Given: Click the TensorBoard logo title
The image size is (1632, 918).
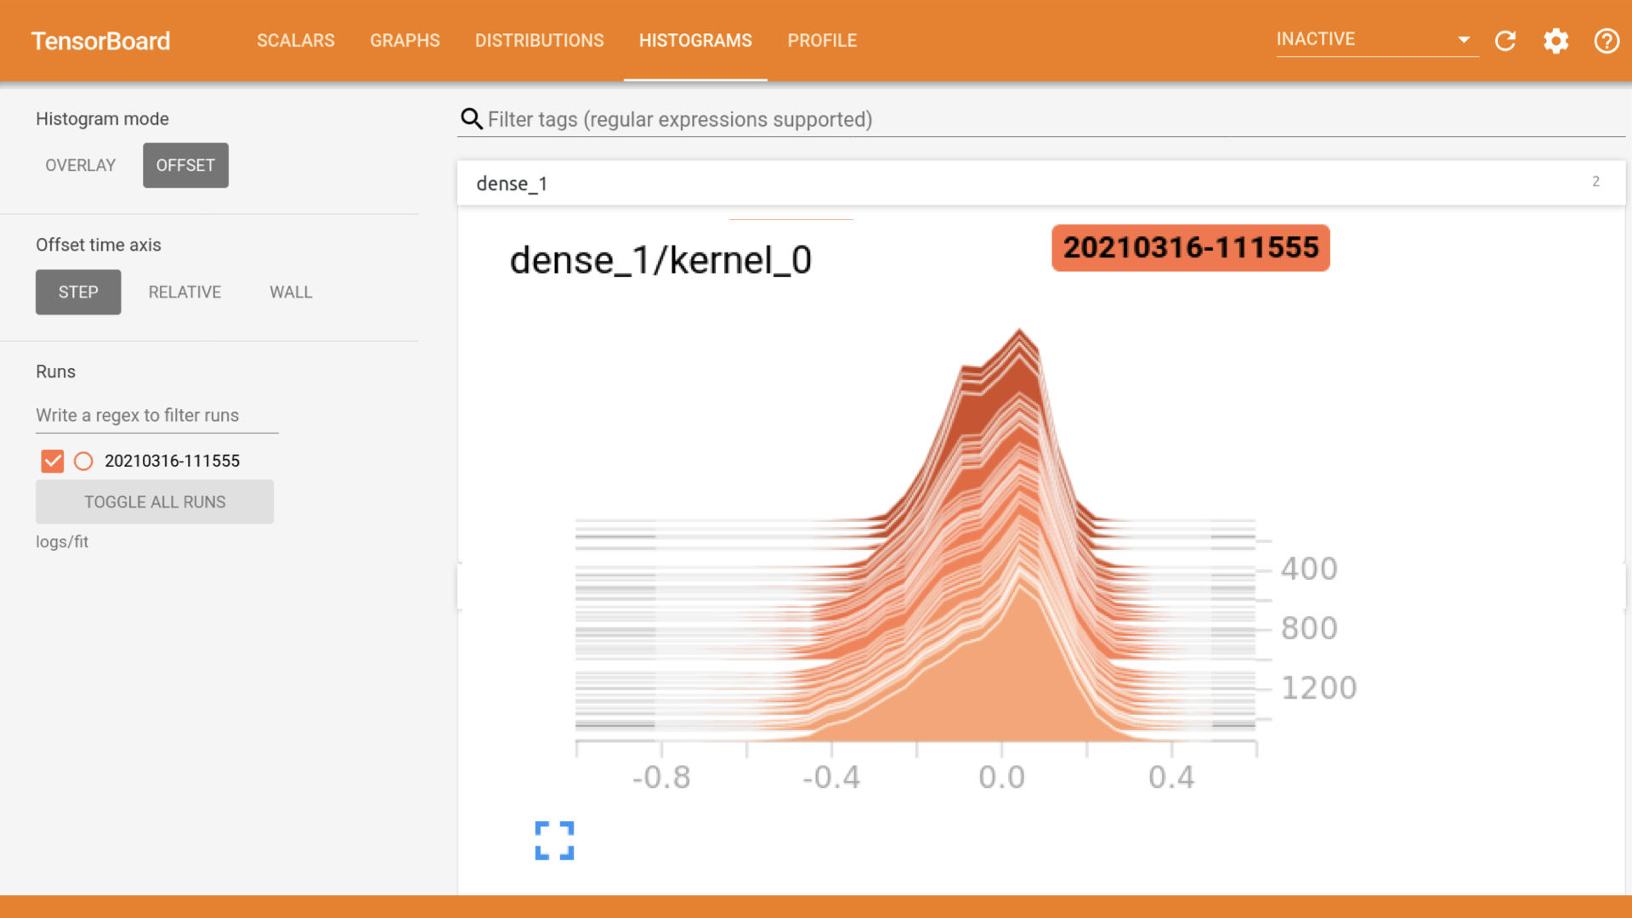Looking at the screenshot, I should [100, 41].
